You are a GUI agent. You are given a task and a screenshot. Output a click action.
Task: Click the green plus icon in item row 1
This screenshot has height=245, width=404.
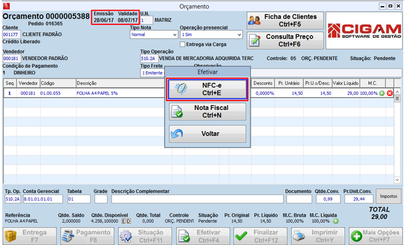tap(382, 93)
